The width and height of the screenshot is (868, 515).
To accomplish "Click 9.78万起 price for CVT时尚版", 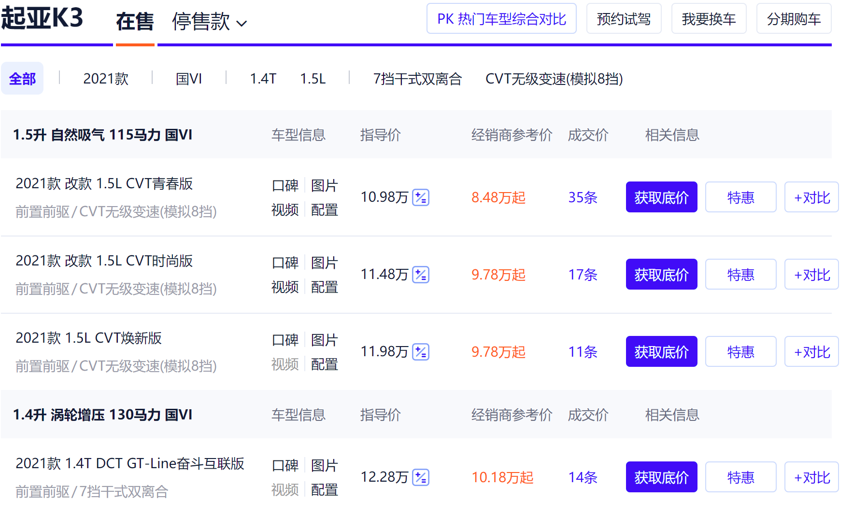I will [x=498, y=275].
